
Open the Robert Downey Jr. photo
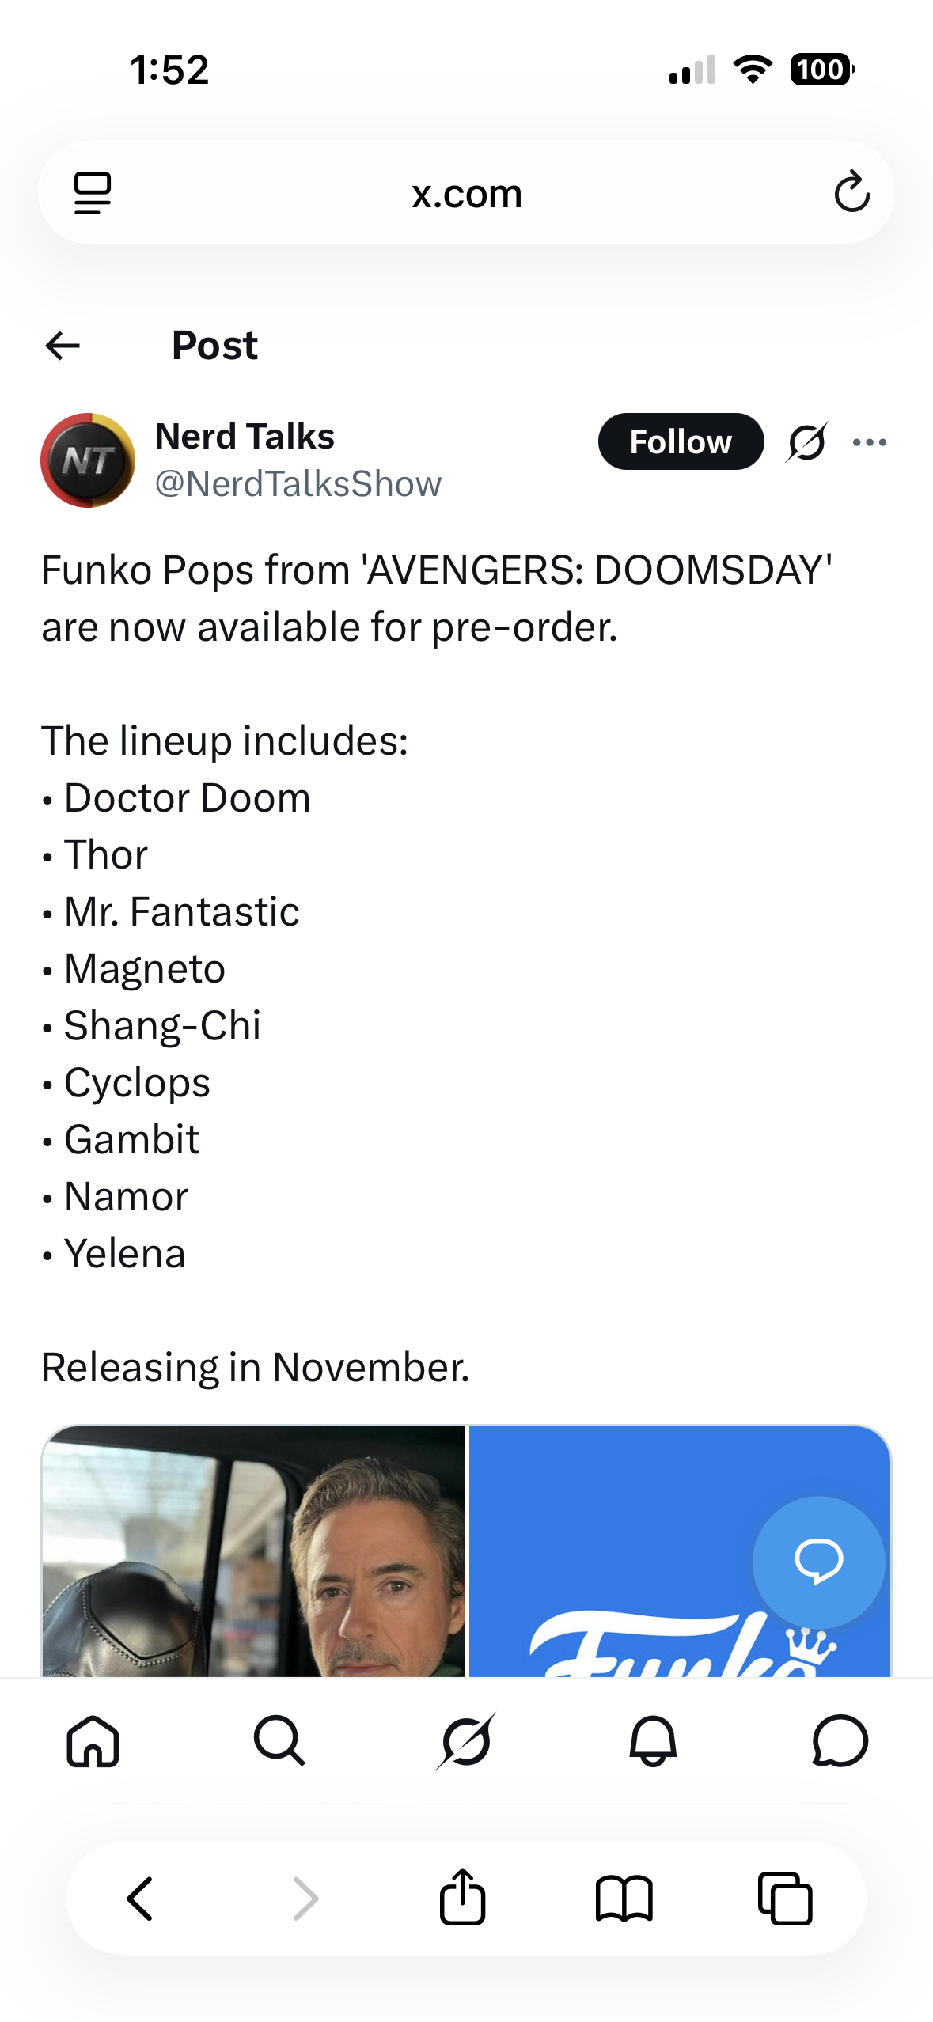253,1551
